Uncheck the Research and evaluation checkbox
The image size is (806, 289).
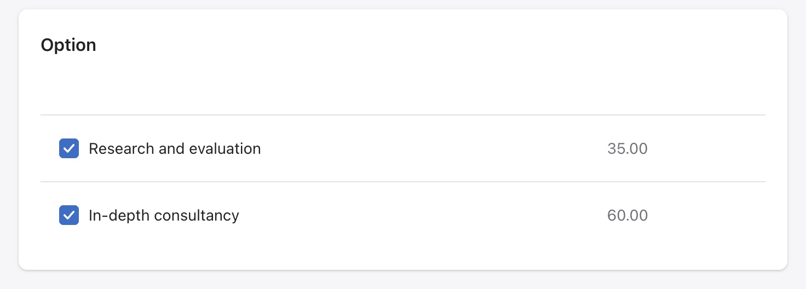tap(69, 148)
